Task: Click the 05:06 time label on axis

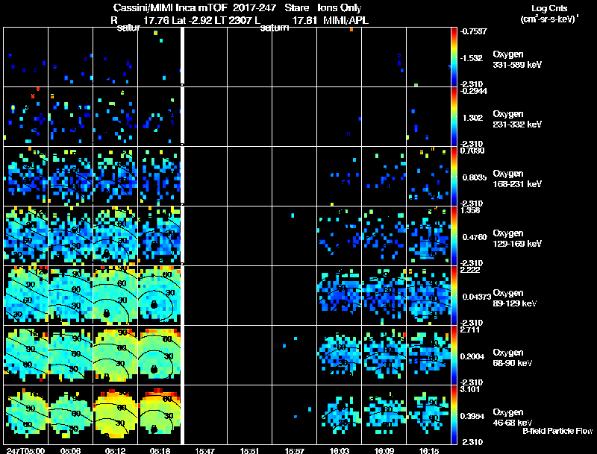Action: tap(70, 450)
